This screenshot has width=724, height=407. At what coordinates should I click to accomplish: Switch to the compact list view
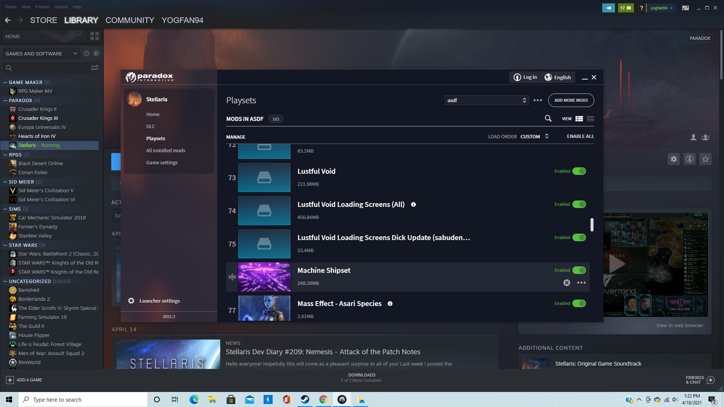591,119
